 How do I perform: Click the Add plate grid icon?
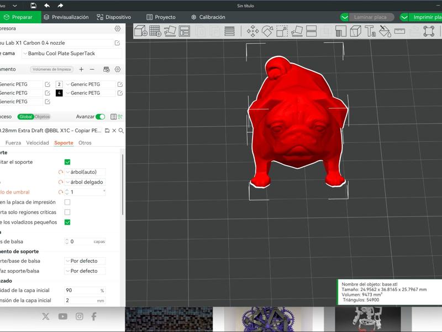pos(155,32)
